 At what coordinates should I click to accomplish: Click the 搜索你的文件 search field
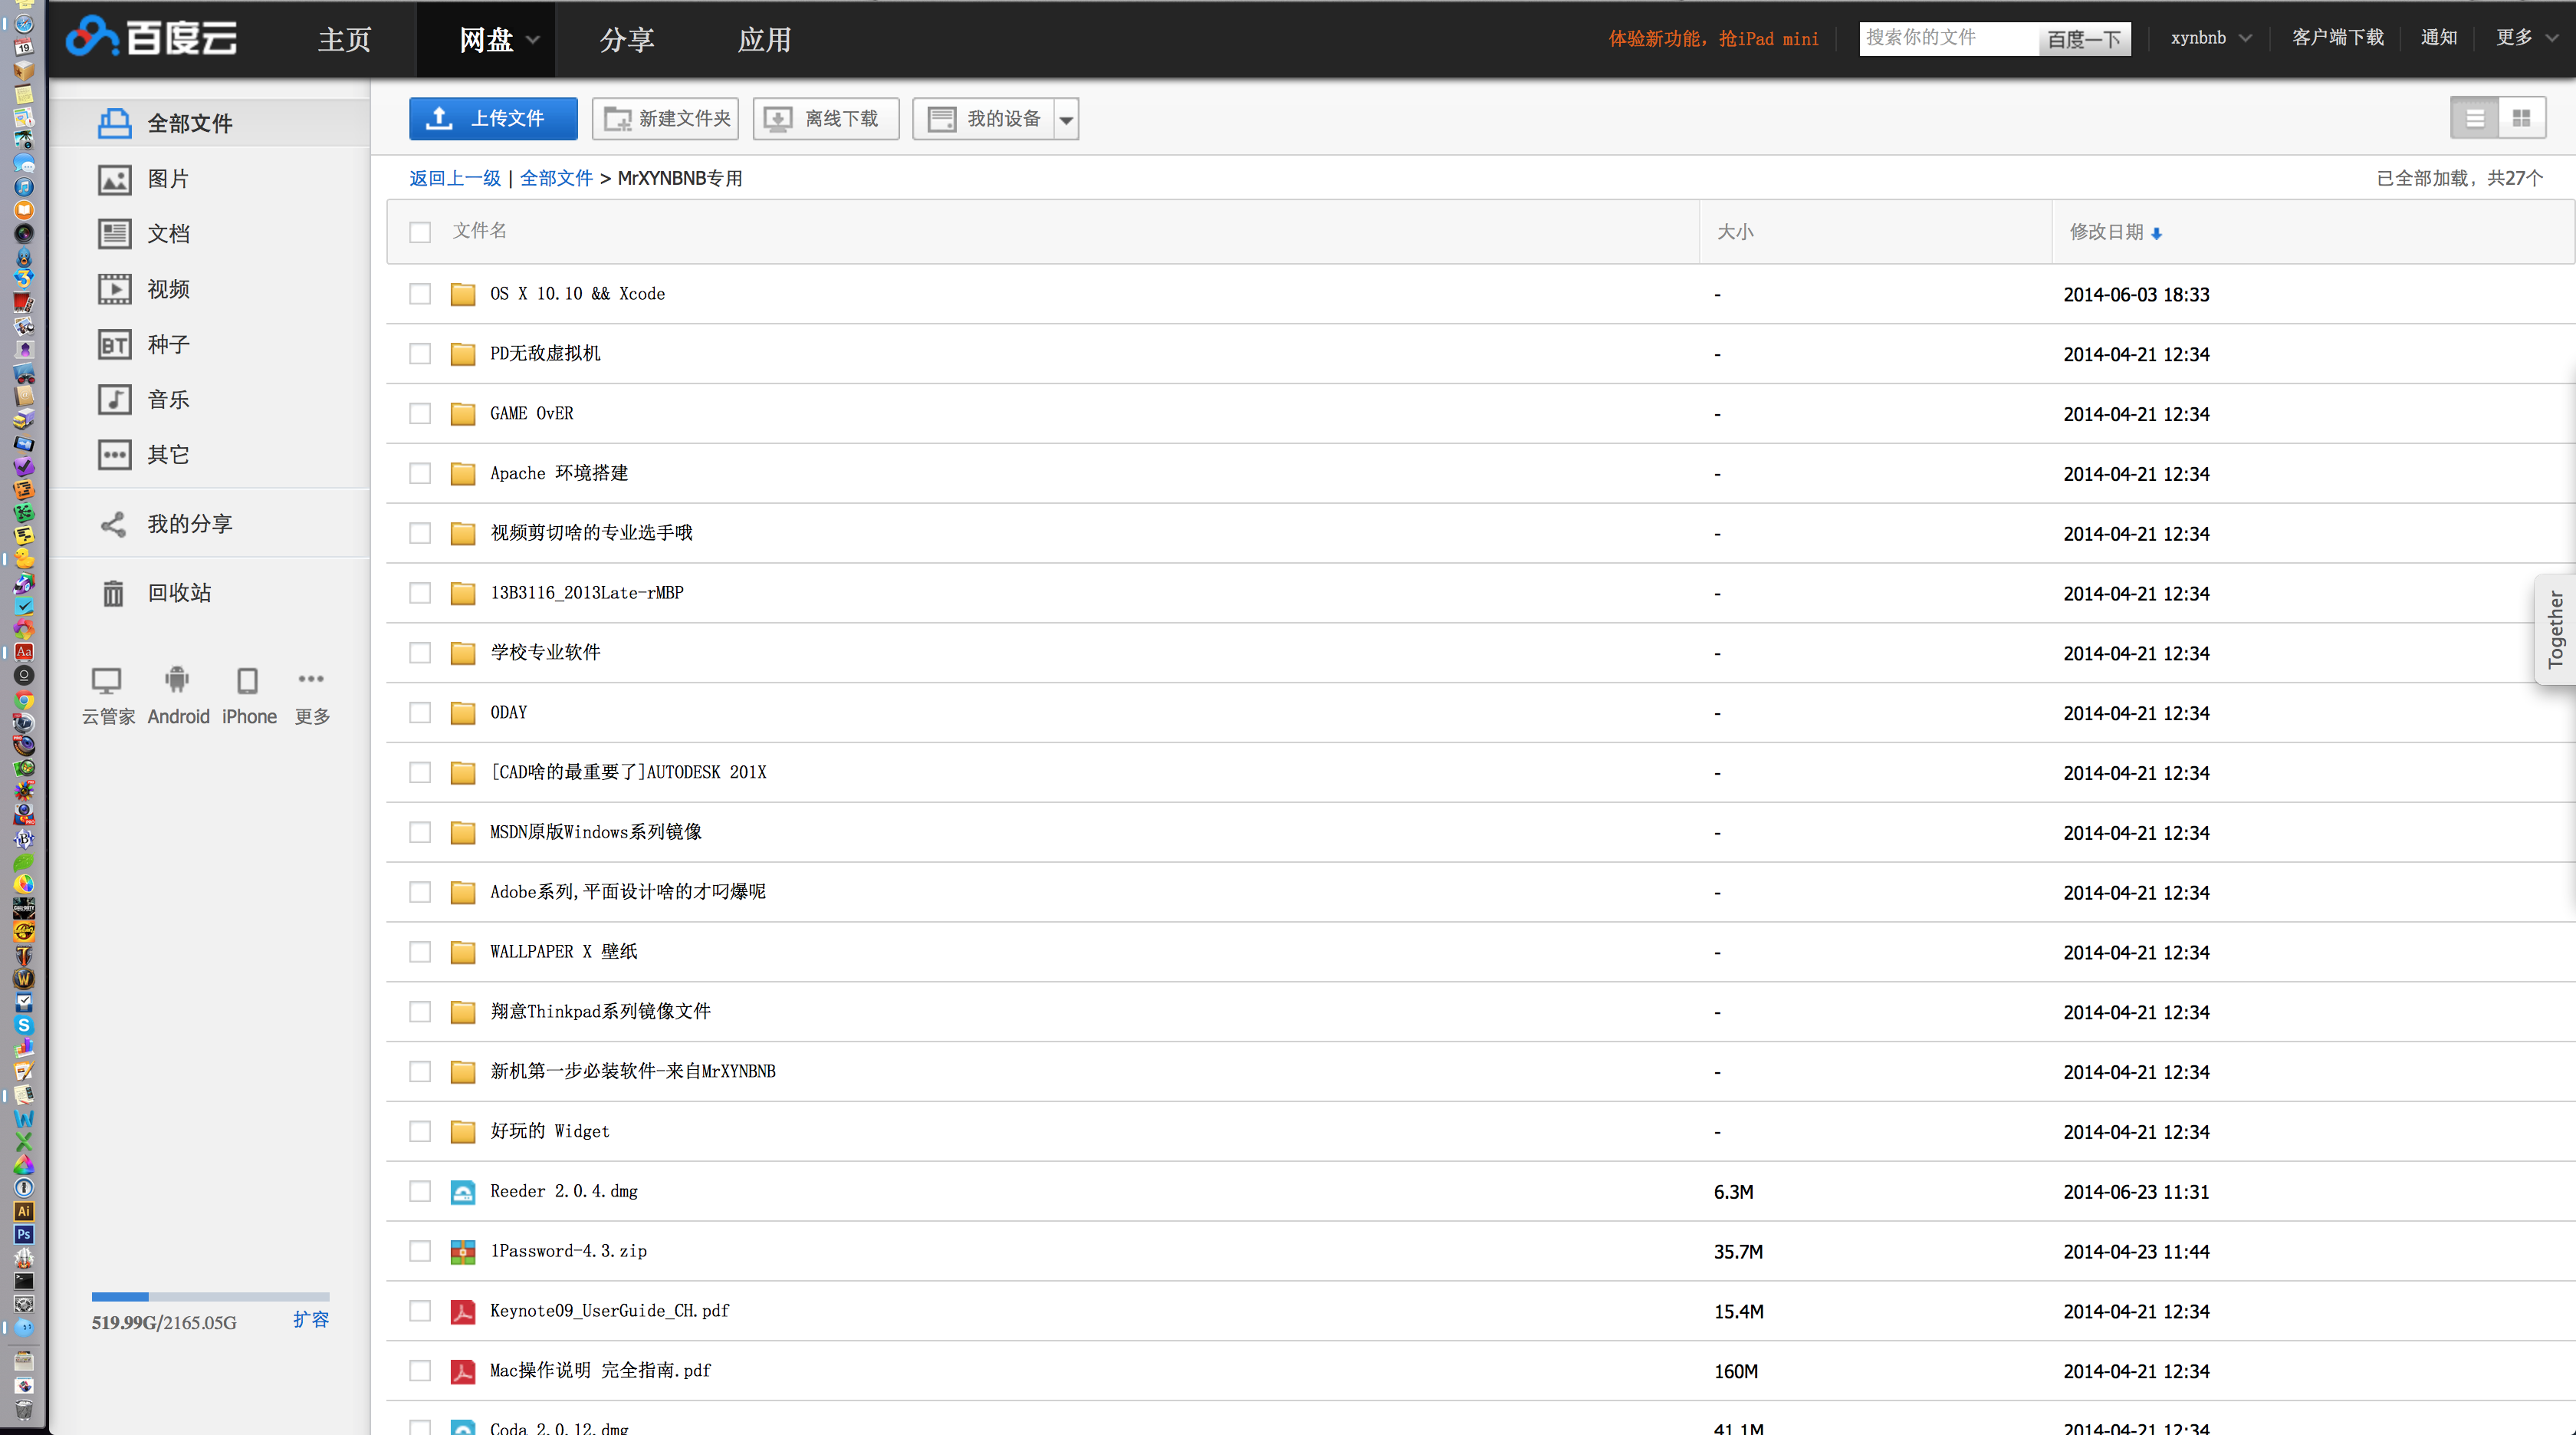click(x=1948, y=38)
